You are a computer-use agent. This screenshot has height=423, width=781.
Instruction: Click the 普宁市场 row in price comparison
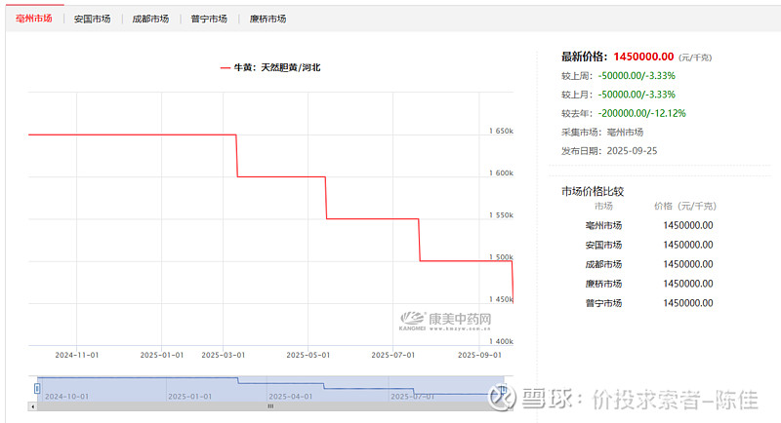tap(649, 303)
